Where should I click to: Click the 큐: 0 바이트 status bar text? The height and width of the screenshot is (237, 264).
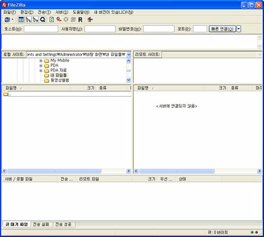218,233
